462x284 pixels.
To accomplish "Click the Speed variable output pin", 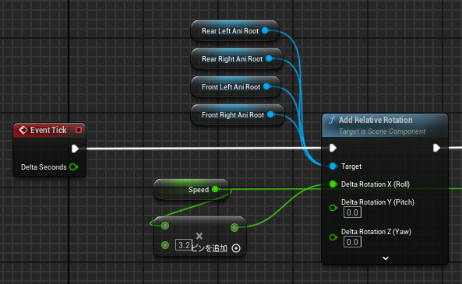I will pyautogui.click(x=215, y=189).
